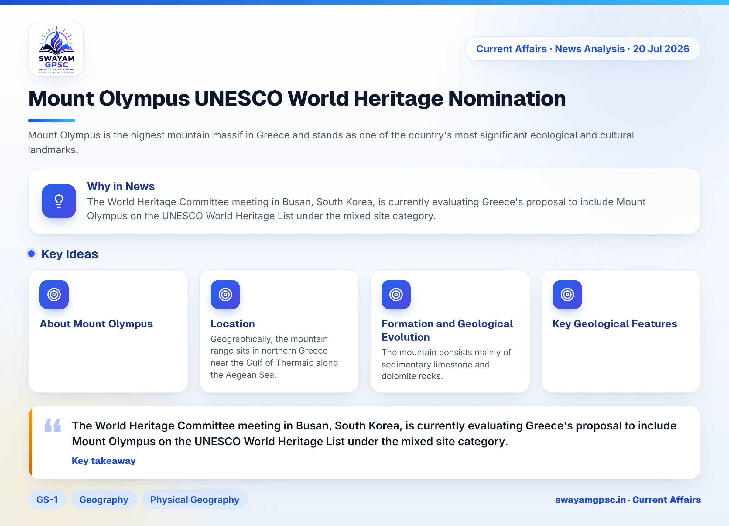Click the lightbulb icon beside Why in News
Image resolution: width=729 pixels, height=526 pixels.
(59, 201)
